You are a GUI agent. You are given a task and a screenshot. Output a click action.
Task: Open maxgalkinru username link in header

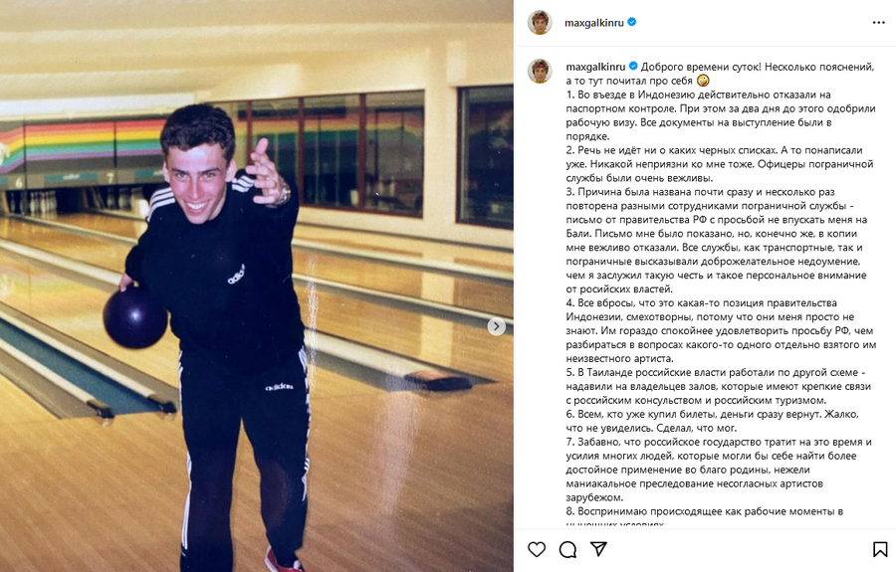pyautogui.click(x=594, y=23)
